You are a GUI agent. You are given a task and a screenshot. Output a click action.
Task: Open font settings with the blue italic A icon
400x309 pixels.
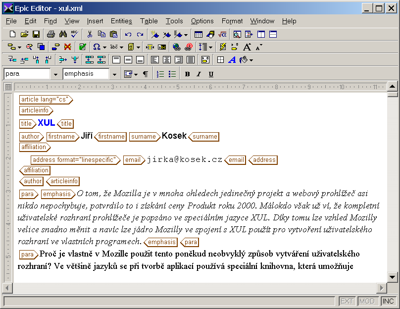click(x=232, y=60)
